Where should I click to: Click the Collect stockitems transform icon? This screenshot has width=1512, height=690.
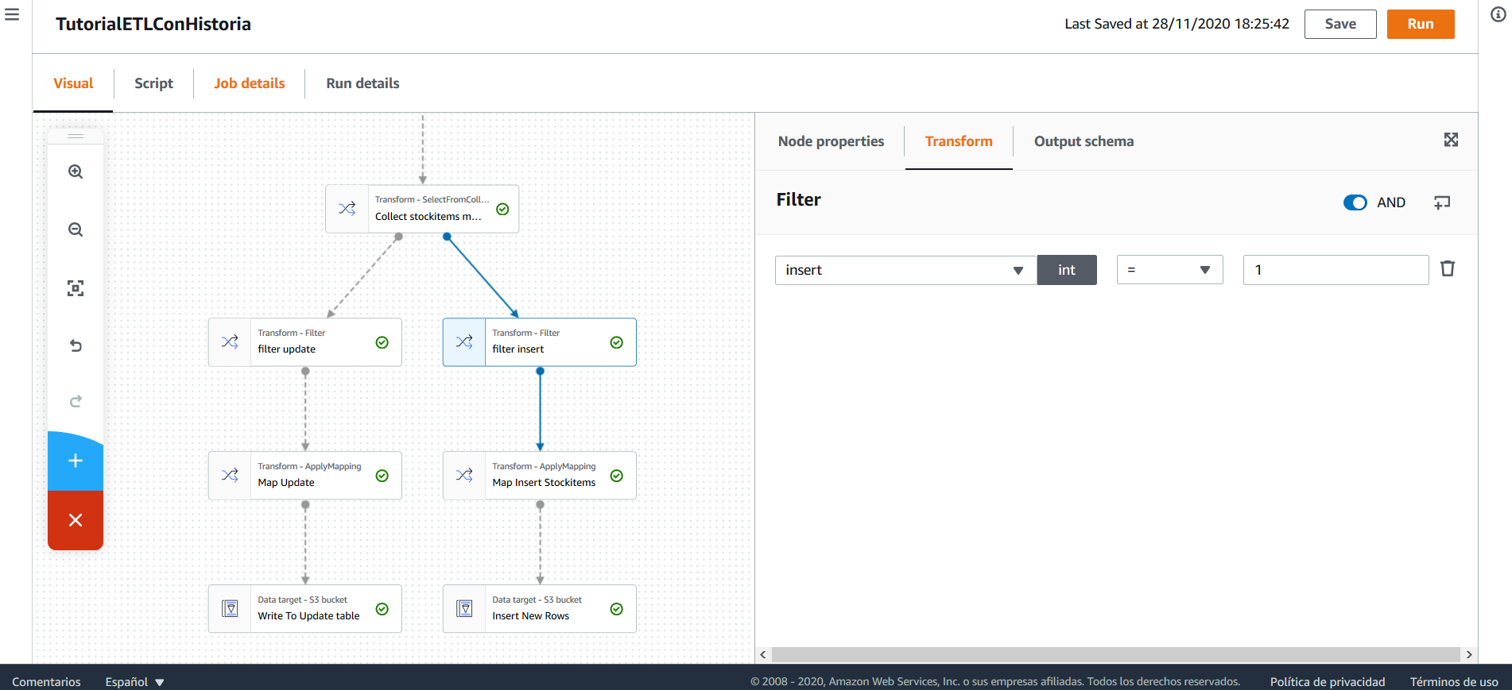pyautogui.click(x=347, y=209)
